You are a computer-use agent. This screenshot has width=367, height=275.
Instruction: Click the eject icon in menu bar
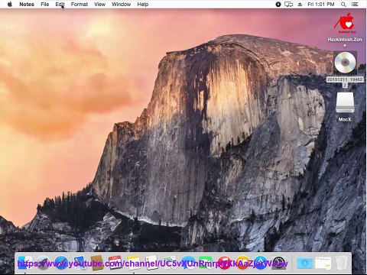click(300, 5)
